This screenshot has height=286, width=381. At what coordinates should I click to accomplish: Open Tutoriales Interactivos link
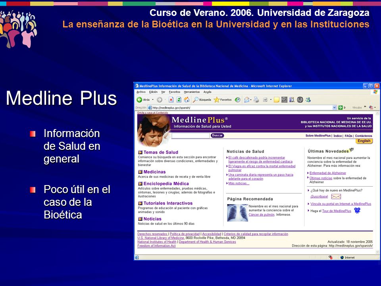coord(168,203)
